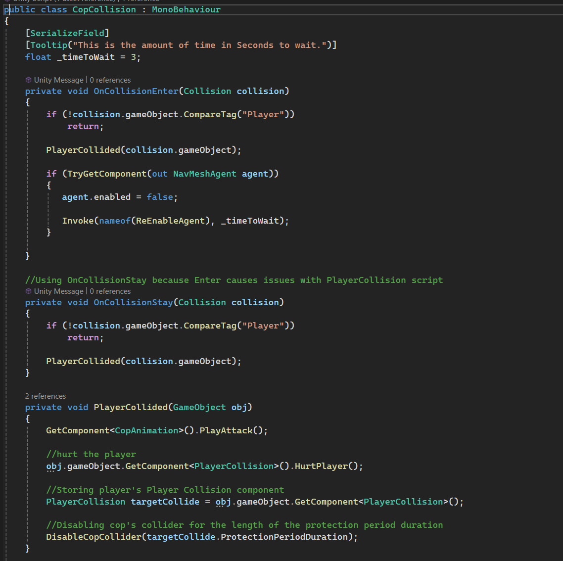Click the Unity Message icon above OnCollisionEnter
This screenshot has width=563, height=561.
[29, 80]
